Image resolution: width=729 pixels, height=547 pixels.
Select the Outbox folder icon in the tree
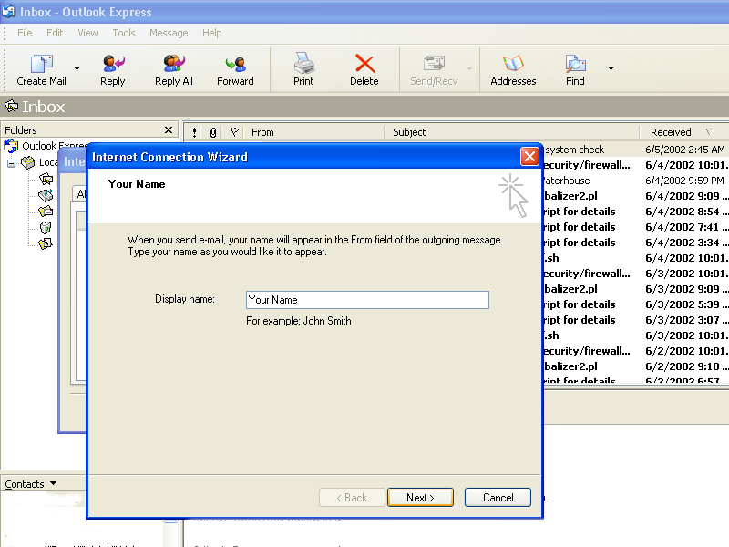coord(46,195)
